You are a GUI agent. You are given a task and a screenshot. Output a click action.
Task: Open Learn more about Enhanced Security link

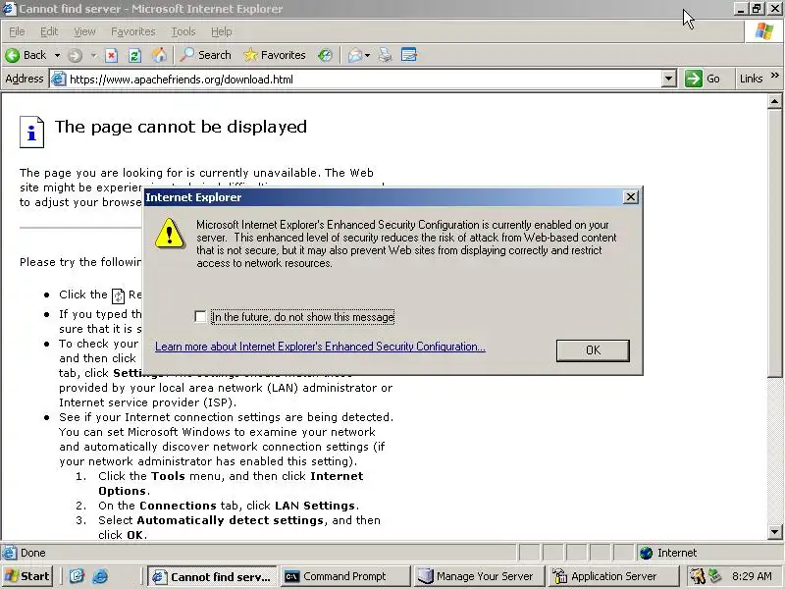[320, 347]
